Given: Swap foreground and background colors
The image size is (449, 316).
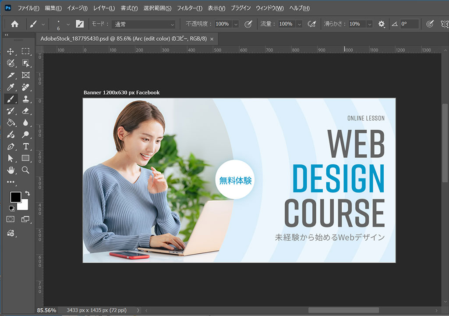Looking at the screenshot, I should 28,193.
